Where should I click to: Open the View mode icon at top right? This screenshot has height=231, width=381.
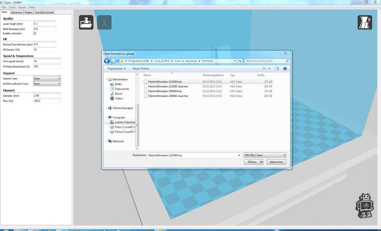365,22
